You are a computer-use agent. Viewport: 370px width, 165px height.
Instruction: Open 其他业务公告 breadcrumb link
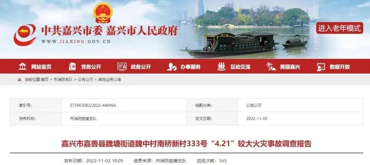[110, 80]
